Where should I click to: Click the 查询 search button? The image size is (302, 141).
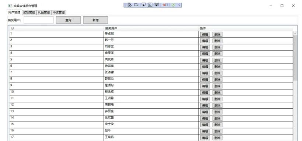tap(69, 20)
